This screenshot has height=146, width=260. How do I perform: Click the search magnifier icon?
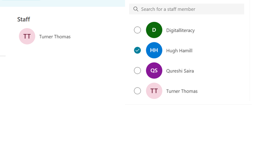(136, 9)
